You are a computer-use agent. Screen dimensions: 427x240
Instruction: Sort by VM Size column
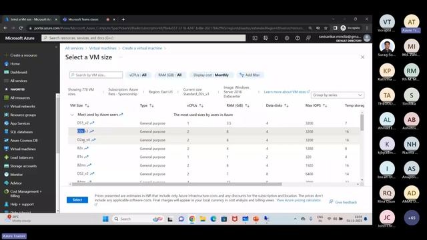[79, 105]
